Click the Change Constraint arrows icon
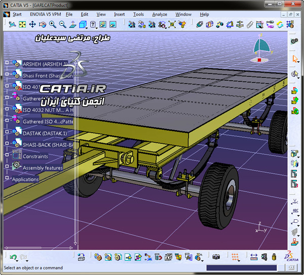 pos(280,25)
